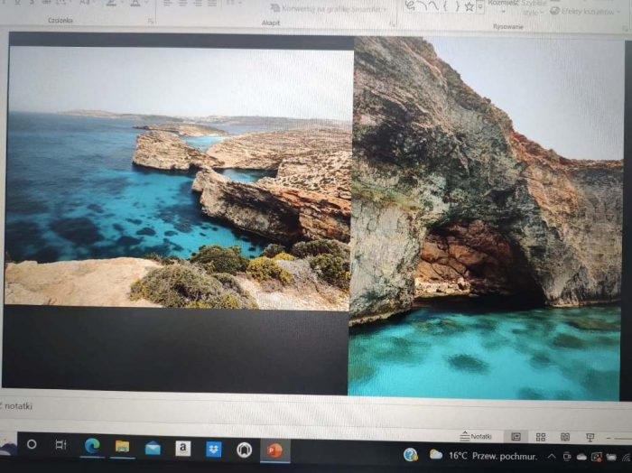Viewport: 632px width, 473px height.
Task: Select the left brace shape
Action: 446,5
